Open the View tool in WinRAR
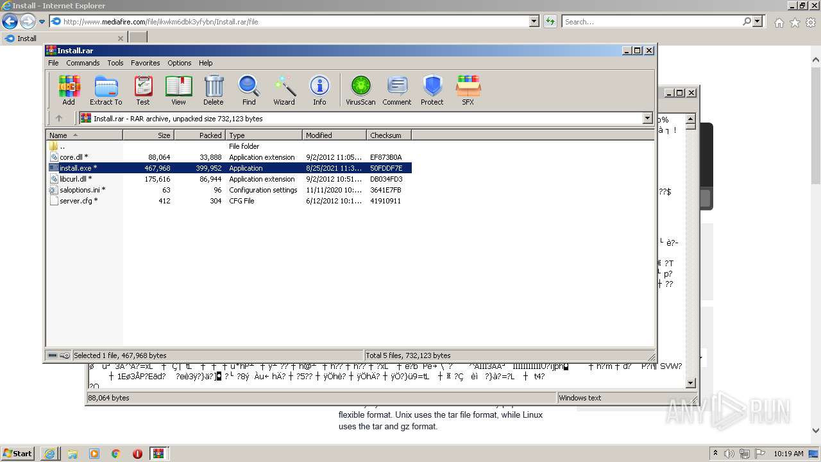The image size is (821, 462). (178, 90)
